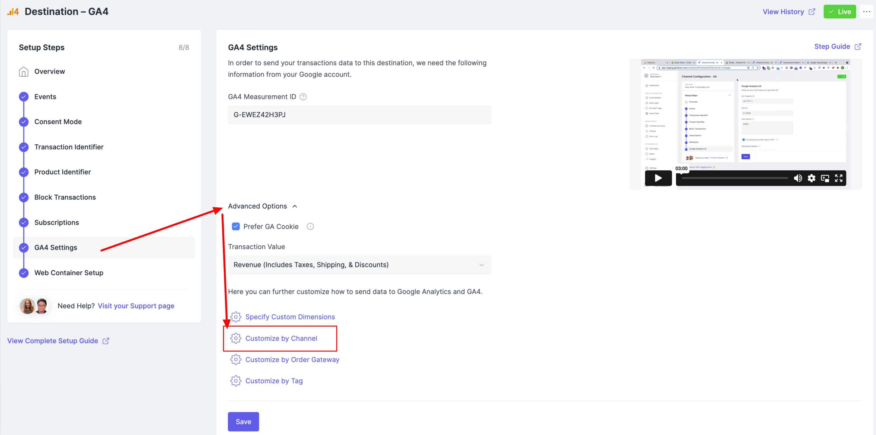Click the GA4 Measurement ID field
The height and width of the screenshot is (435, 876).
(359, 115)
